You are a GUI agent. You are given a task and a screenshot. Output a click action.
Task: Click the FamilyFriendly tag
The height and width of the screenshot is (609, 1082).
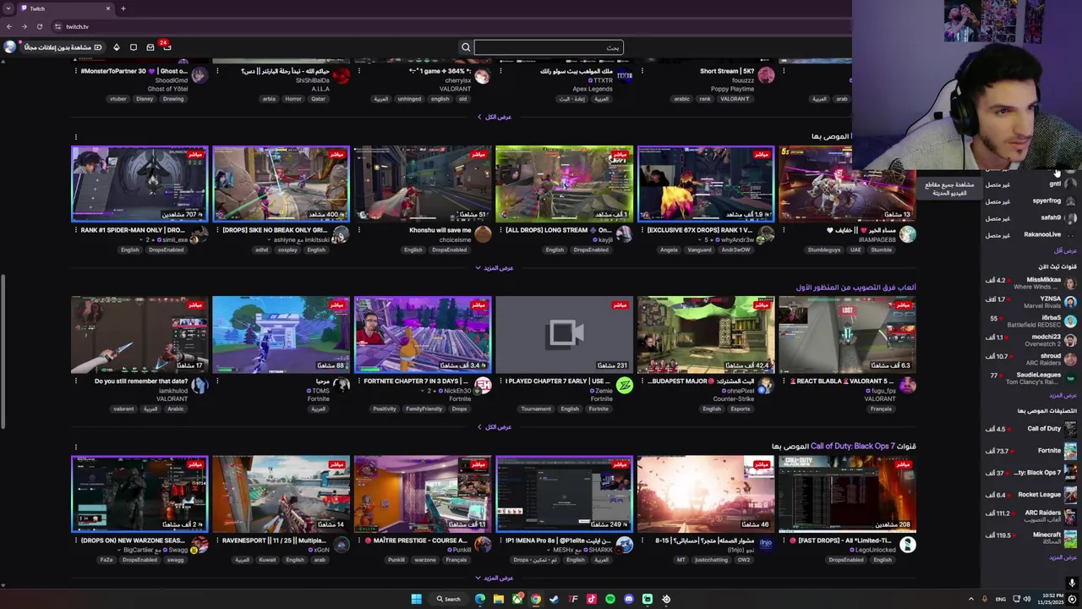424,409
